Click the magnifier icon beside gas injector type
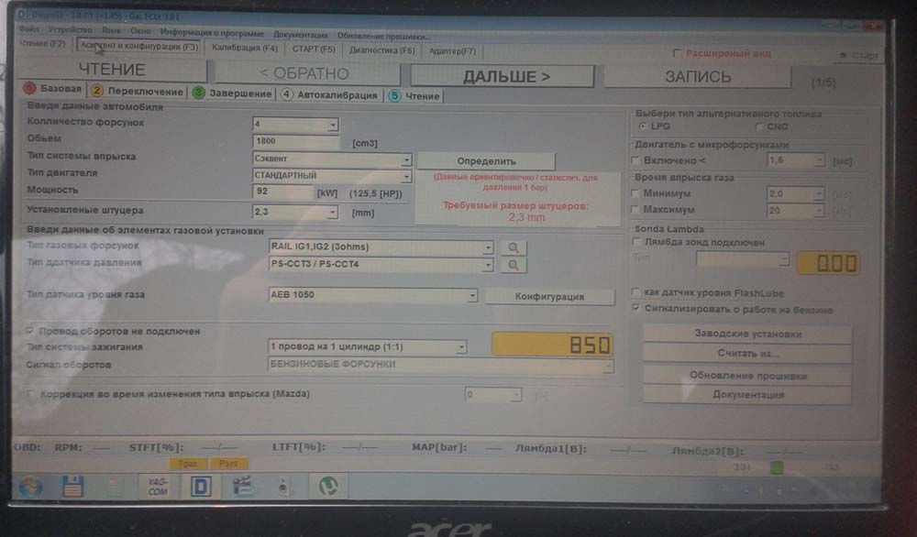 pyautogui.click(x=514, y=247)
